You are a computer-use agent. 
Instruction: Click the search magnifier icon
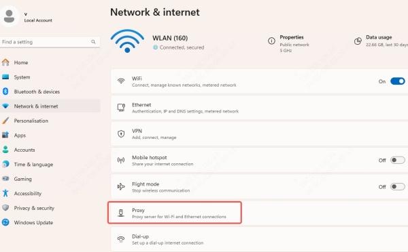tap(93, 42)
